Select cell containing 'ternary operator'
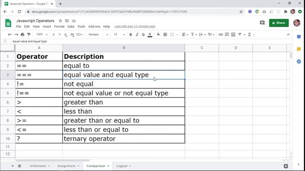 (x=124, y=139)
